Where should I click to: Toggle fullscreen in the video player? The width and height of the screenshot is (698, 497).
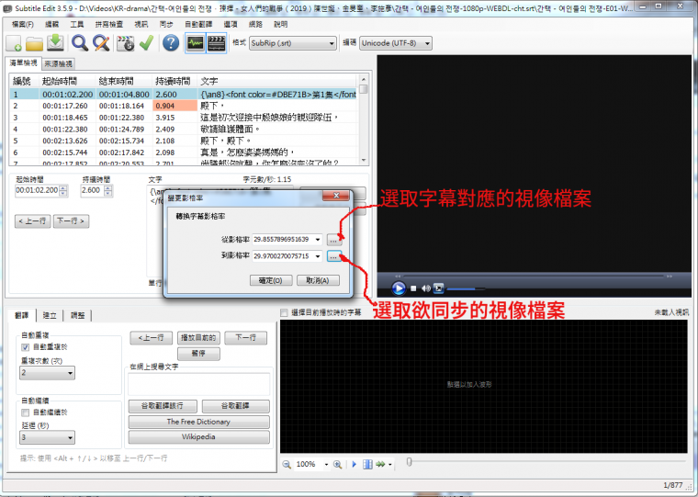[438, 288]
